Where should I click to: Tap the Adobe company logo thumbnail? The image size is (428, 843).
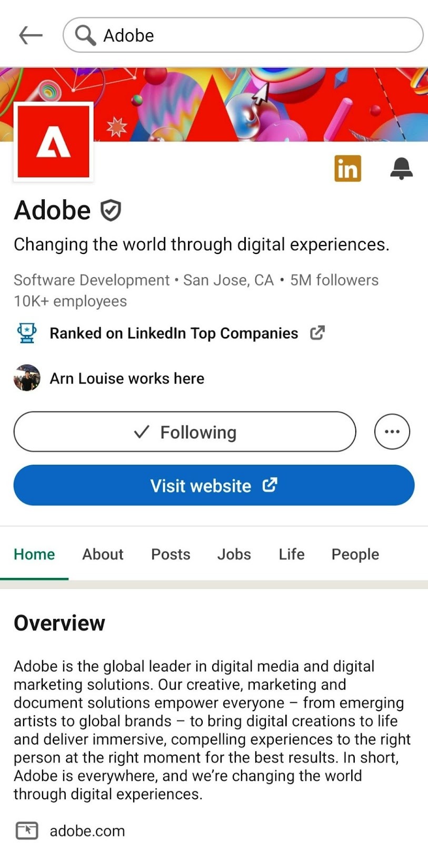[53, 142]
